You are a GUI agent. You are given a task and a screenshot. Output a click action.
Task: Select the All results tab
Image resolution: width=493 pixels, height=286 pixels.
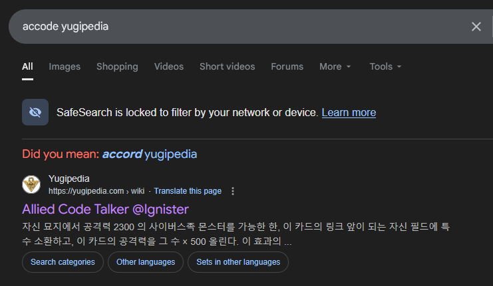[x=27, y=66]
